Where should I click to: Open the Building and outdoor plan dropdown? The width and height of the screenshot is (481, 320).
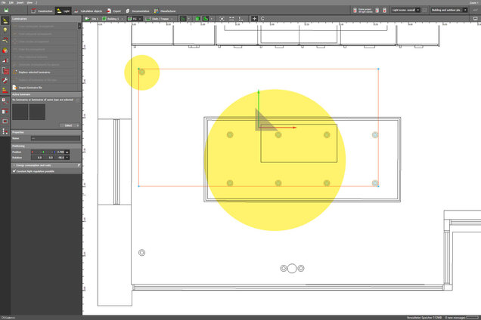coord(452,10)
